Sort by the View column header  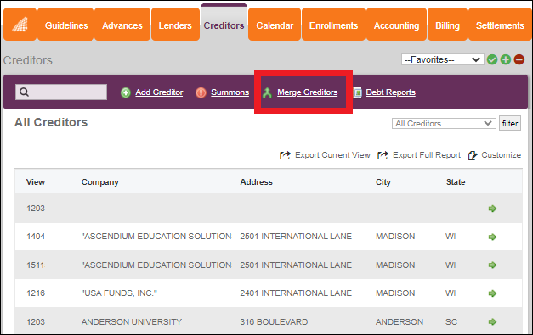(x=36, y=182)
